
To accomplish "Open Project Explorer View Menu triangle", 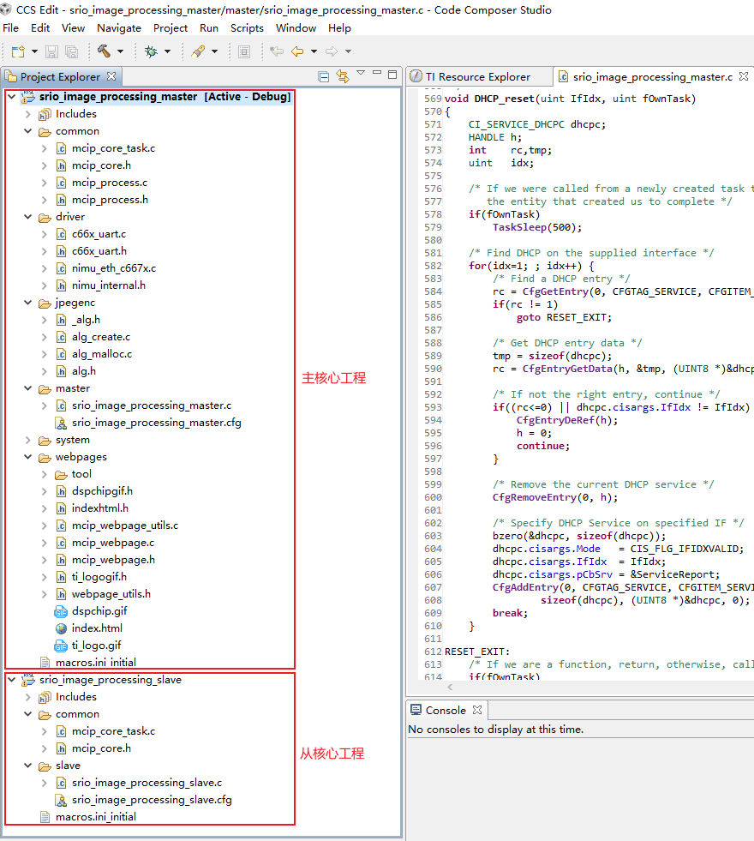I will click(361, 73).
